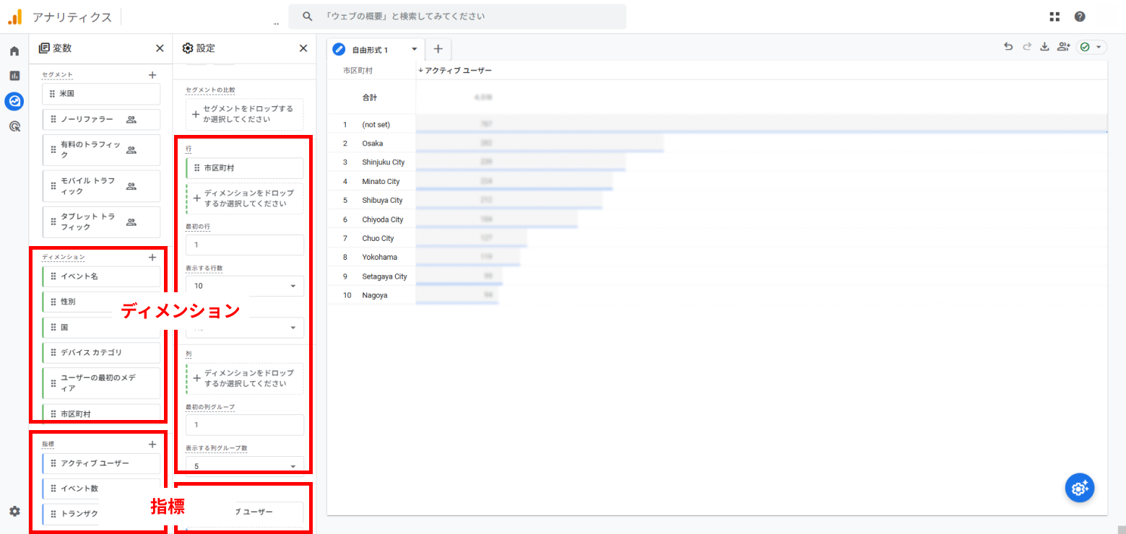Select the モバイル トラフィック segment
This screenshot has width=1126, height=534.
(x=101, y=186)
